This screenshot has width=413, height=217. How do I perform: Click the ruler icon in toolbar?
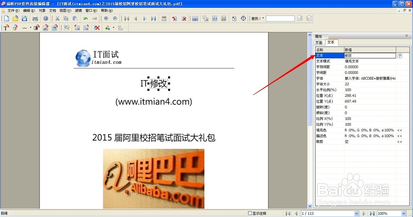pyautogui.click(x=195, y=19)
